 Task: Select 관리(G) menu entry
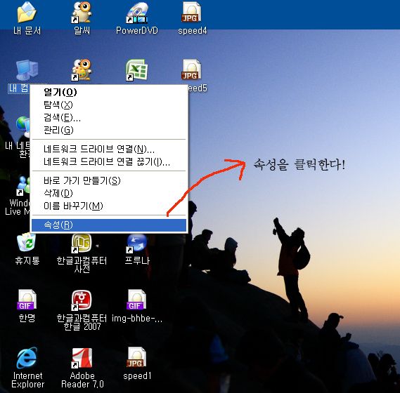[109, 130]
